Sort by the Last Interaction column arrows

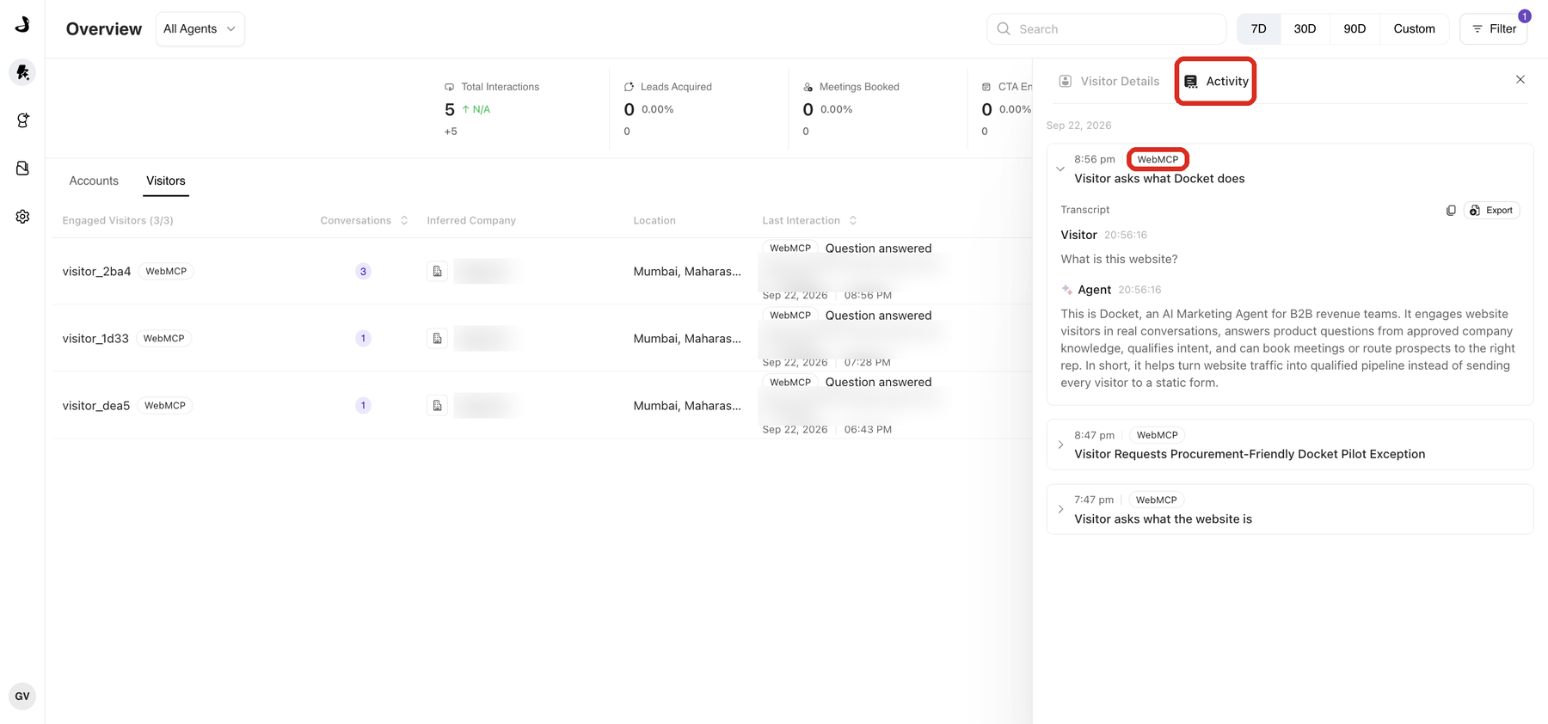853,221
